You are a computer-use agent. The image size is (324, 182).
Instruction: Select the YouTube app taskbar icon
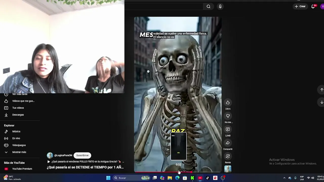pos(200,178)
